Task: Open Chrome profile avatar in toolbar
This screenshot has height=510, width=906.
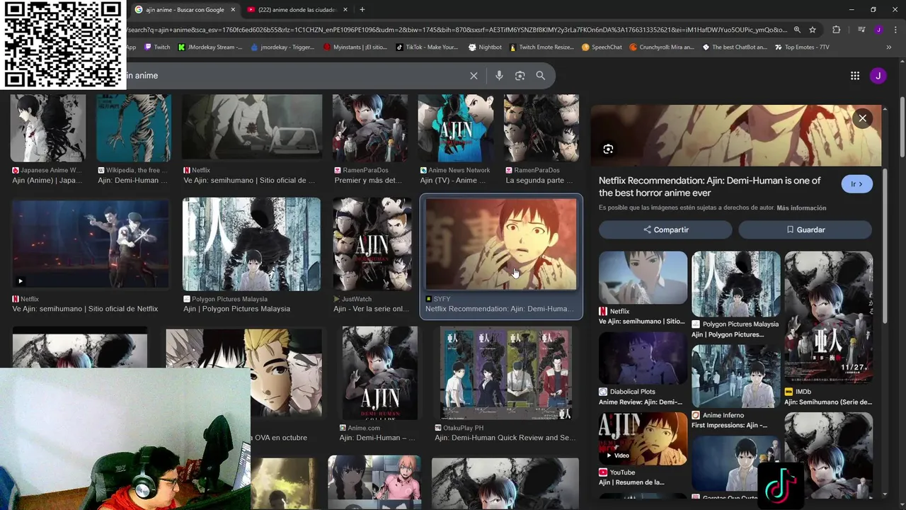Action: click(878, 30)
